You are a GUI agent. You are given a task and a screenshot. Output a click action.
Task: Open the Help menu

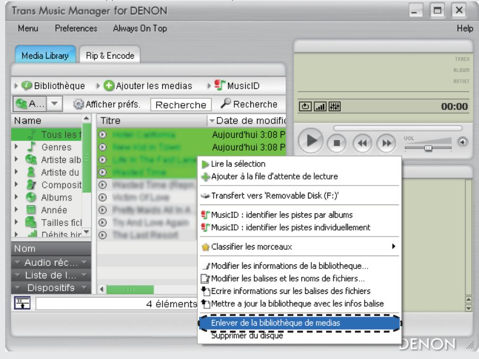[x=465, y=28]
